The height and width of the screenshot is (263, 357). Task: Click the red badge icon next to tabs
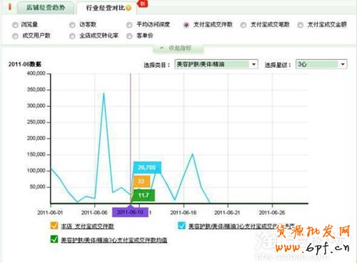(x=142, y=4)
